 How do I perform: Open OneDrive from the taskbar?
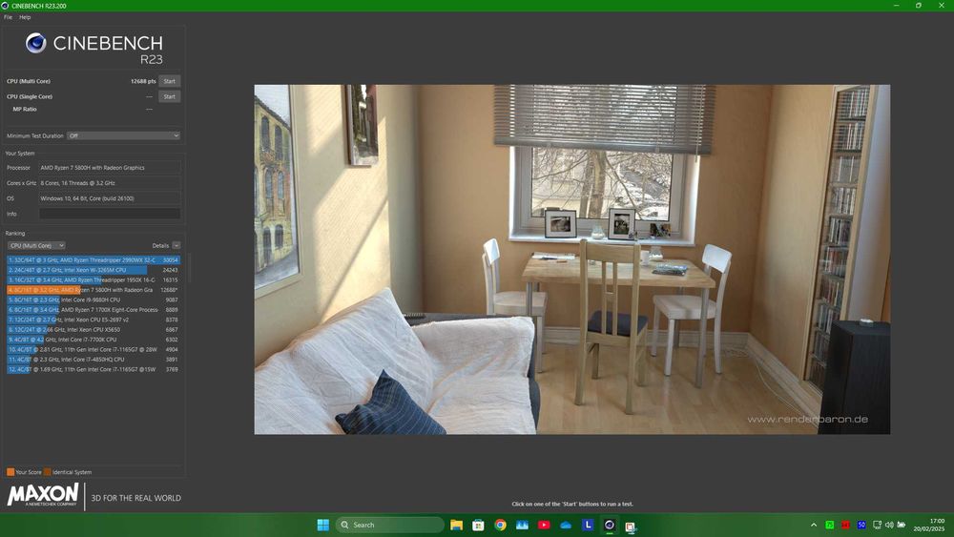pos(566,525)
